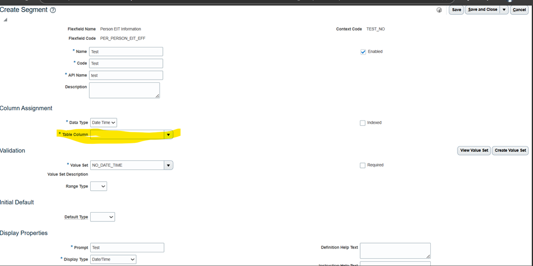Click the TEST_NO context code value
The width and height of the screenshot is (533, 266).
pyautogui.click(x=376, y=29)
